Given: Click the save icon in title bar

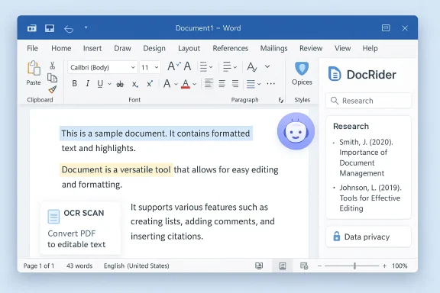Looking at the screenshot, I should [x=50, y=28].
